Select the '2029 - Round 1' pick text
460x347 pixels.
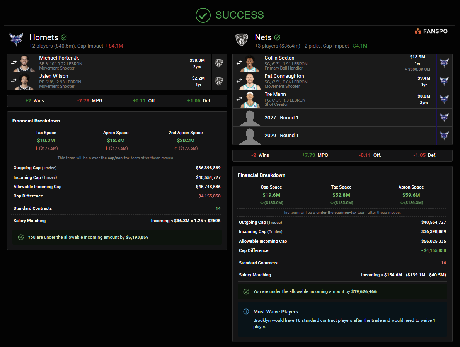pyautogui.click(x=281, y=136)
